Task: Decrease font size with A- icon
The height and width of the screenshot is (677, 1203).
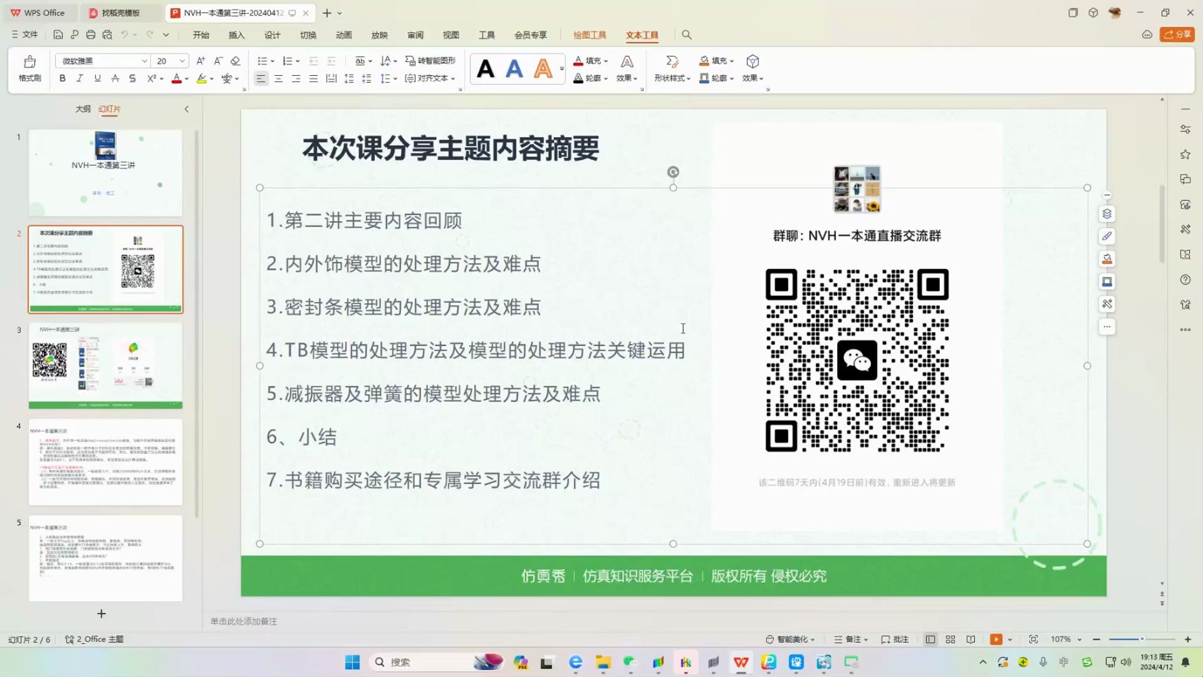Action: pos(218,61)
